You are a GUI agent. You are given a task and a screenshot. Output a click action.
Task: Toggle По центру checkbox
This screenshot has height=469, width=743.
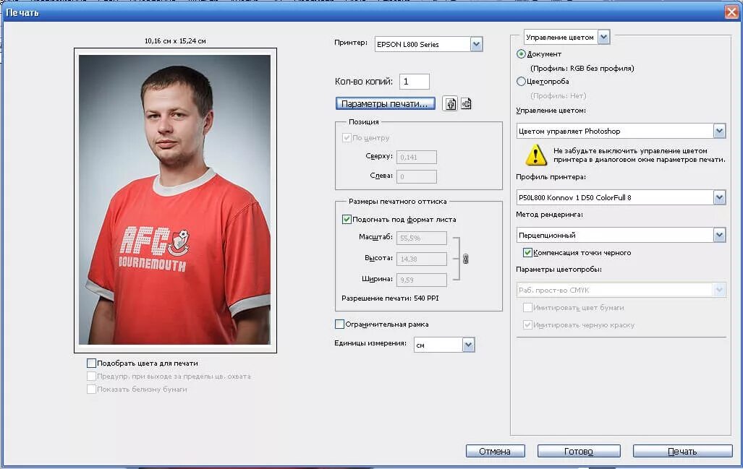pyautogui.click(x=347, y=138)
